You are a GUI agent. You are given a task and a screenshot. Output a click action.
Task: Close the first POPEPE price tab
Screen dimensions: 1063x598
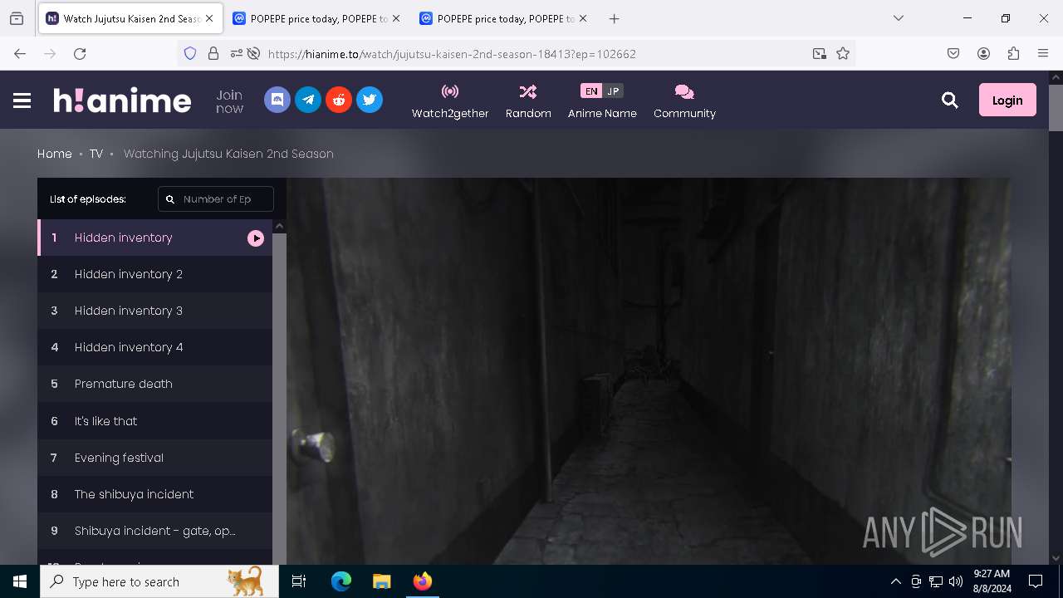coord(395,18)
